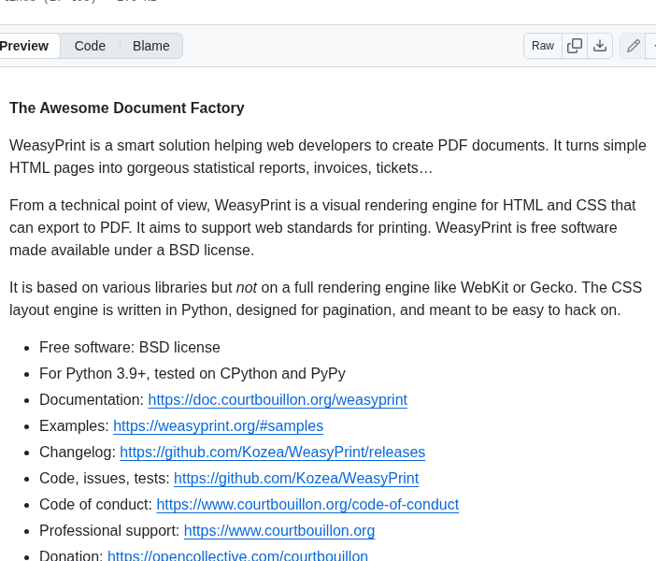Click the "Free software: BSD license" bullet

[130, 347]
